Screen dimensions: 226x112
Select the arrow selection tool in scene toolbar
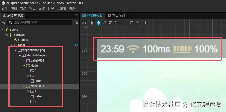pyautogui.click(x=92, y=23)
